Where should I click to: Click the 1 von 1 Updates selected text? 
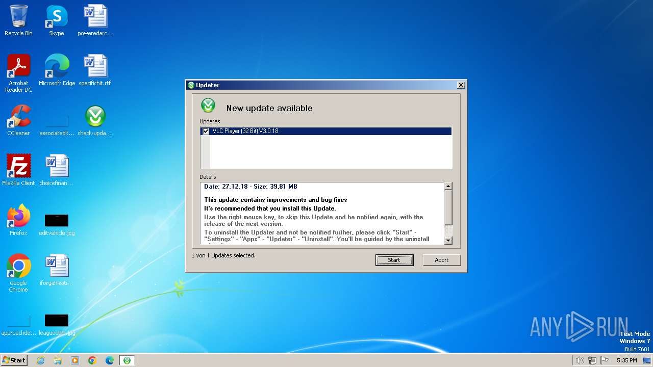coord(223,255)
